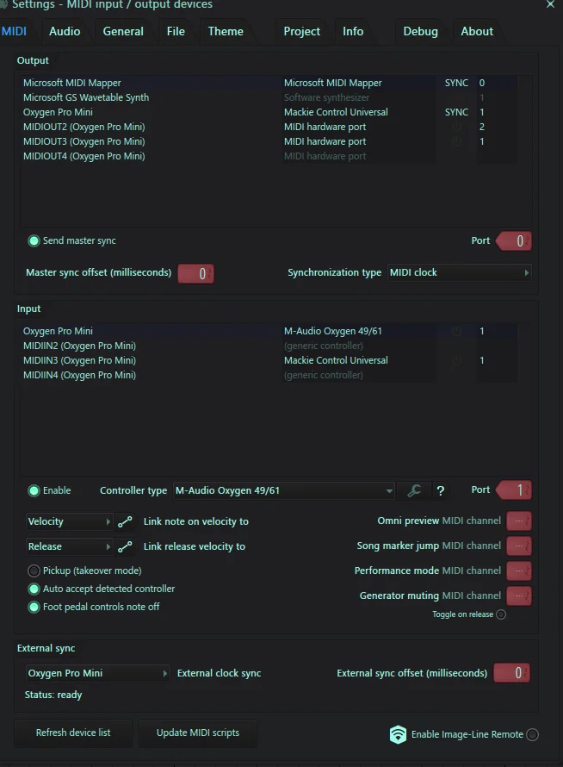Viewport: 563px width, 767px height.
Task: Switch to the Audio tab
Action: point(65,31)
